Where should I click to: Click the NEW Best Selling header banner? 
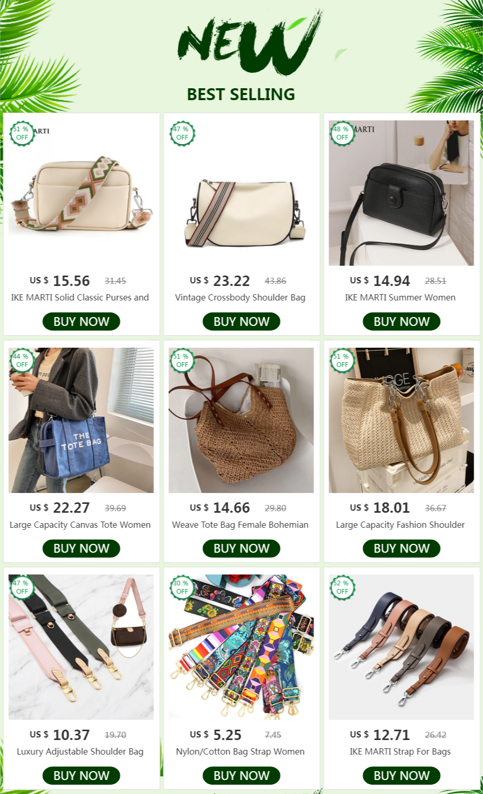241,56
